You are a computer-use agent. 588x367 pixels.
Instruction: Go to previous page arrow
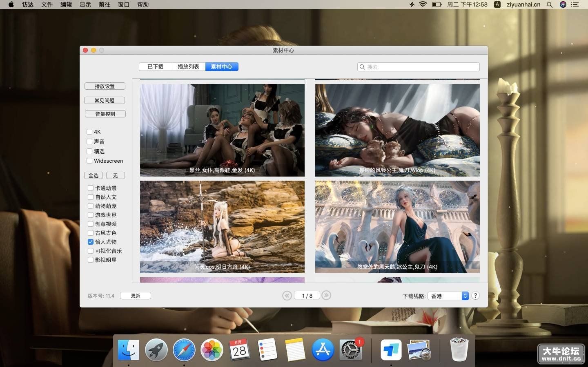coord(287,296)
